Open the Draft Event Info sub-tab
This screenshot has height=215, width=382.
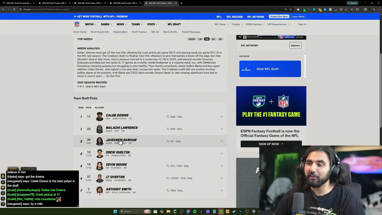100,32
